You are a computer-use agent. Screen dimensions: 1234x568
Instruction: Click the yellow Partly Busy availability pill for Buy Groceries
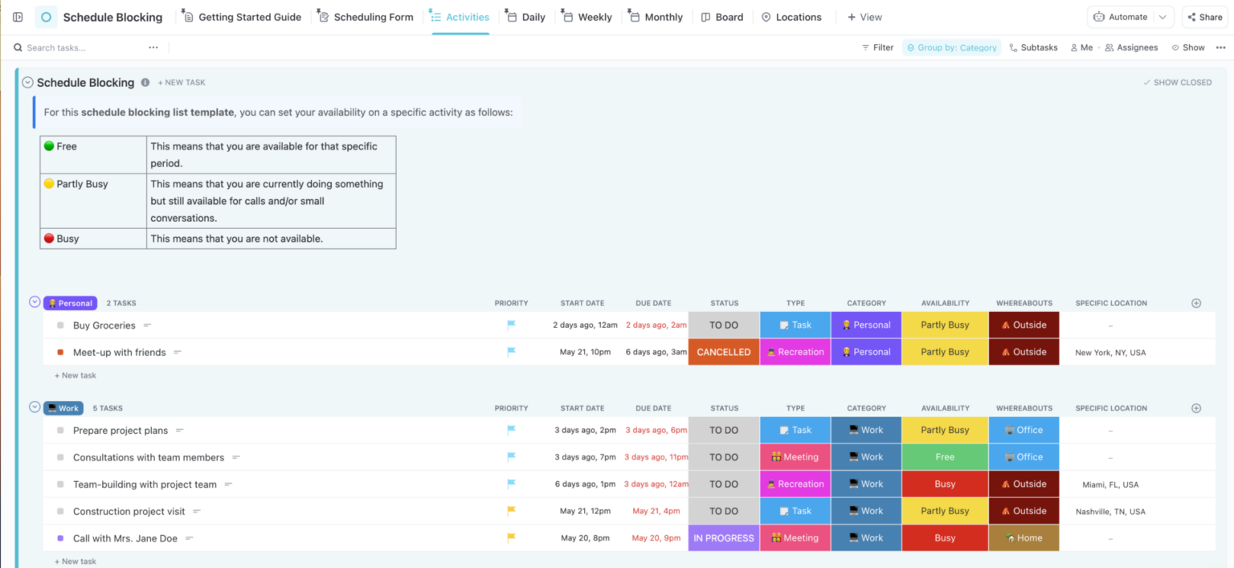(945, 325)
